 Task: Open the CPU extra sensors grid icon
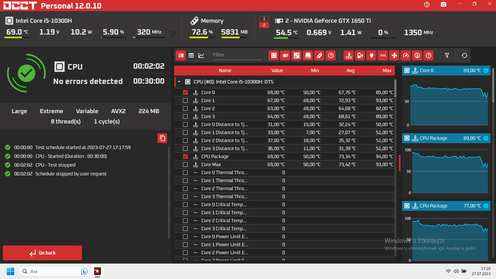pos(173,33)
